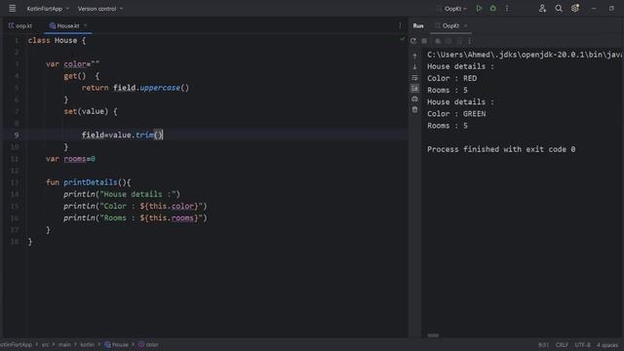The image size is (624, 351).
Task: Start debugging with the bug icon
Action: point(493,9)
